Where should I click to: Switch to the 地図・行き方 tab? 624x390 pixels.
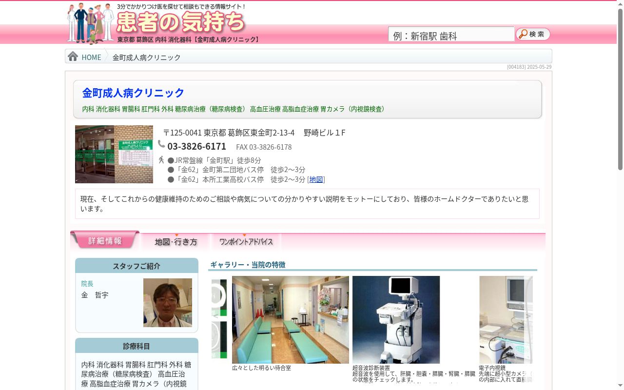point(176,242)
